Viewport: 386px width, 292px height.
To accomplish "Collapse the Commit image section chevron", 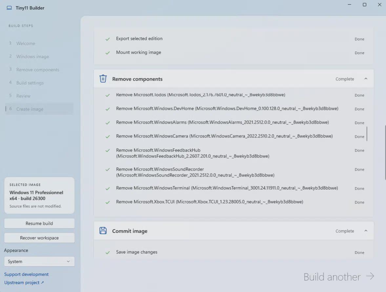I will click(x=366, y=231).
